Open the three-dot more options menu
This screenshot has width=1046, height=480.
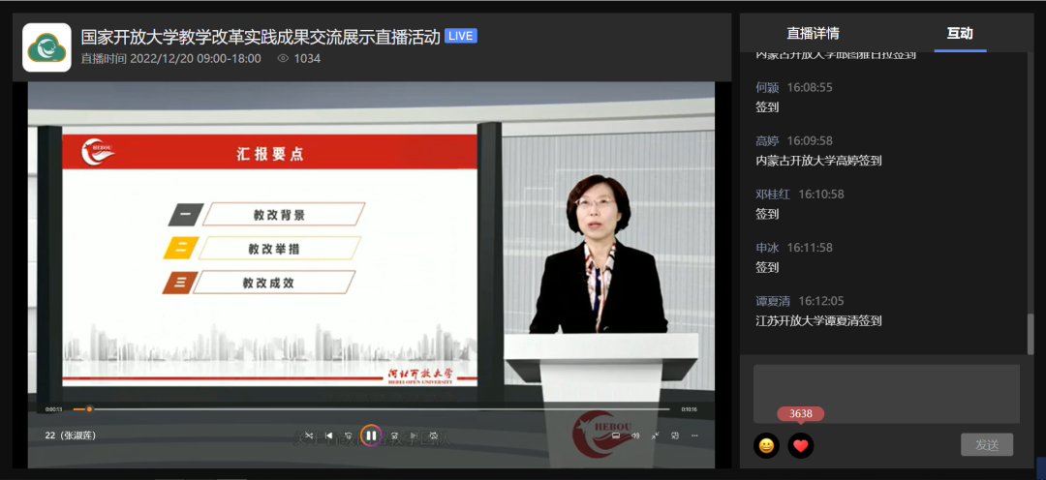coord(694,435)
